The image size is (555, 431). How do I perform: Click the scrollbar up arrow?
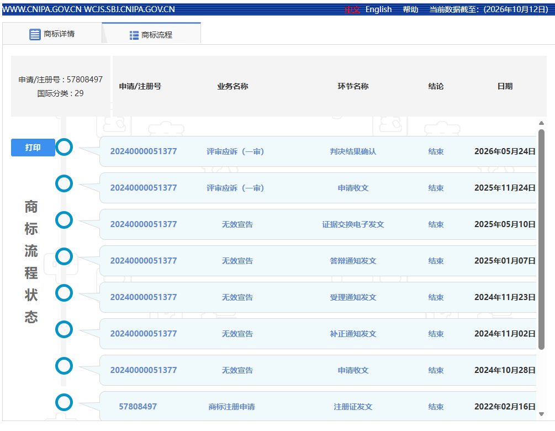point(541,123)
